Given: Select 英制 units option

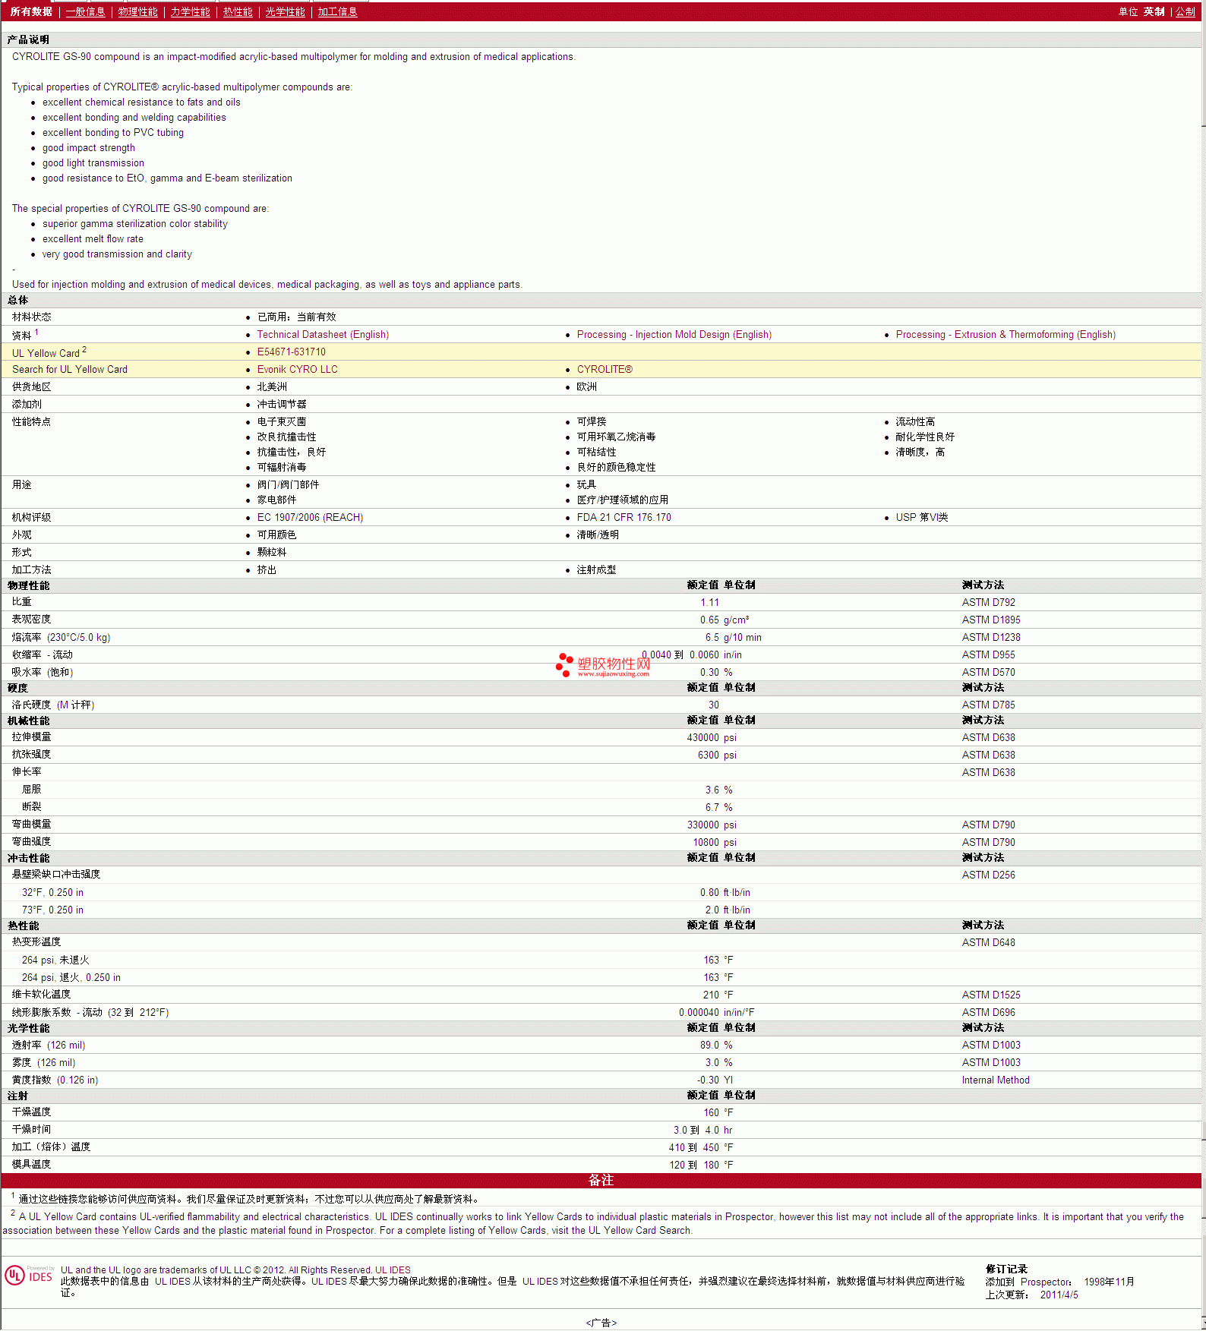Looking at the screenshot, I should click(x=1154, y=12).
